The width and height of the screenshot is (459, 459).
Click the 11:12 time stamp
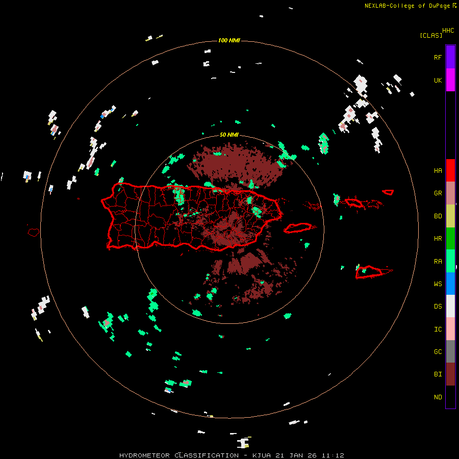point(333,455)
